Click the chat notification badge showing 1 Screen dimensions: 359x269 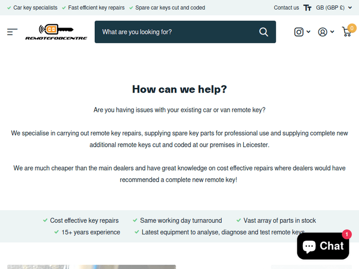[347, 234]
